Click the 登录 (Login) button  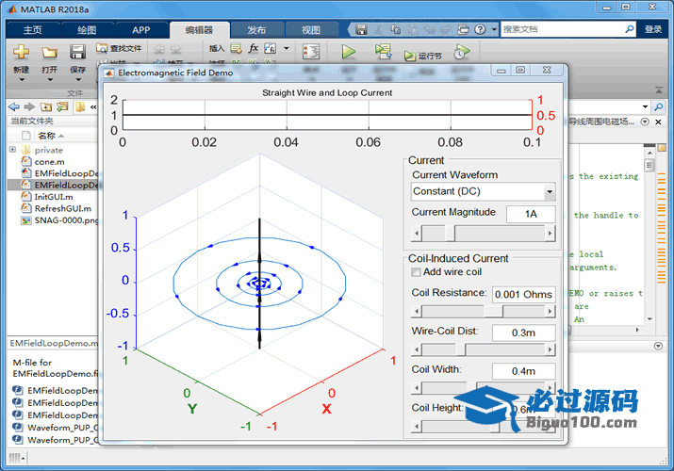point(653,29)
